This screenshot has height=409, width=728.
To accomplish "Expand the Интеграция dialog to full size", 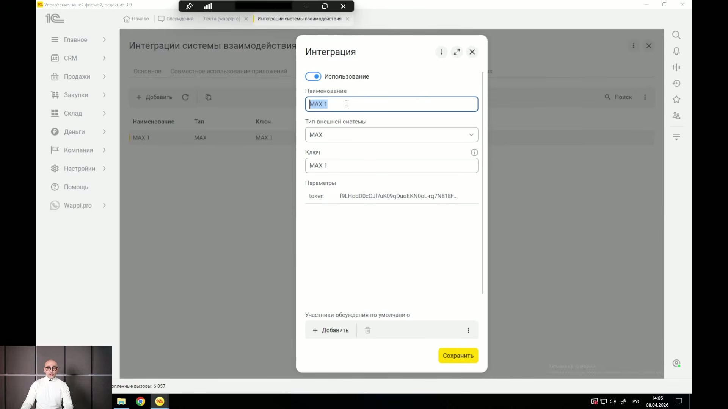I will tap(457, 52).
